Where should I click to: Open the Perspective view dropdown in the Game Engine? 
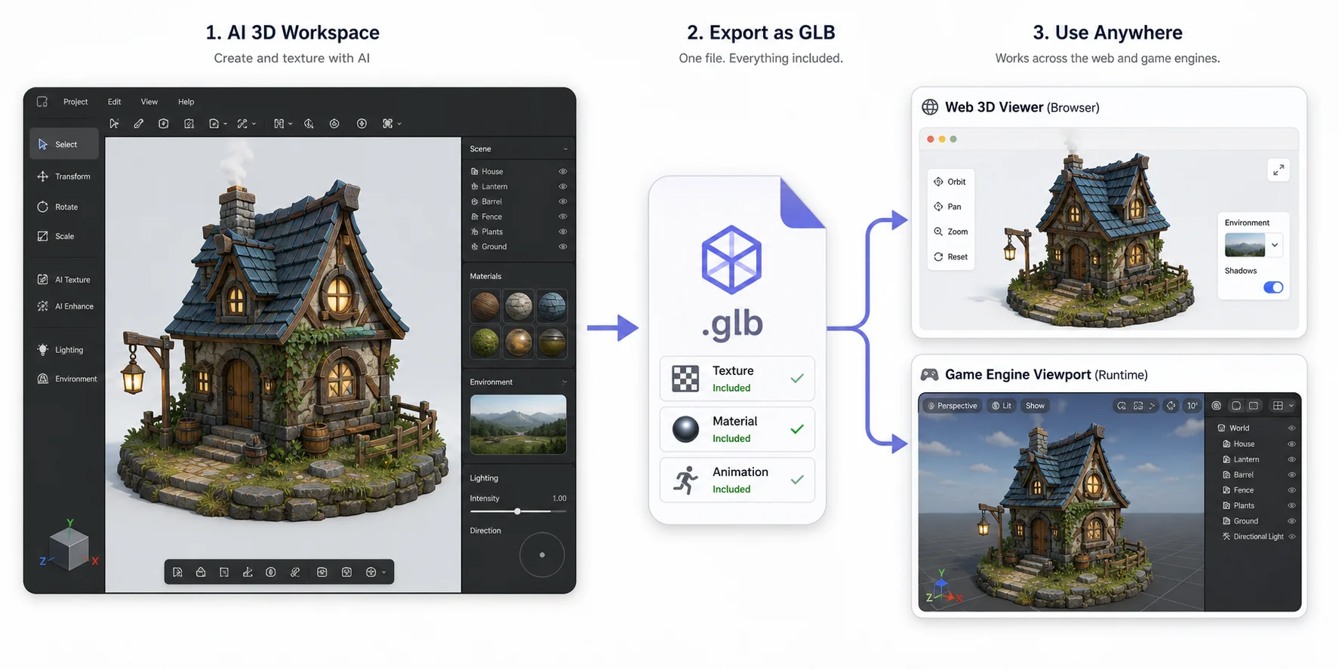tap(953, 406)
